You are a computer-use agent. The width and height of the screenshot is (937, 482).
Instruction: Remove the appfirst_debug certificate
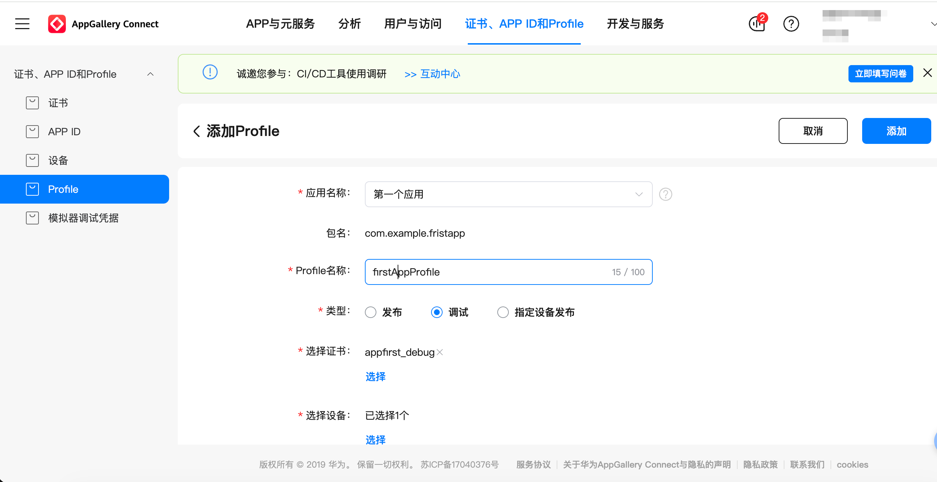440,352
